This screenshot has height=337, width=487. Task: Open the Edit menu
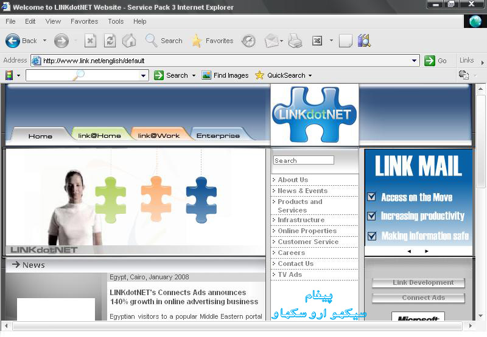tap(30, 21)
